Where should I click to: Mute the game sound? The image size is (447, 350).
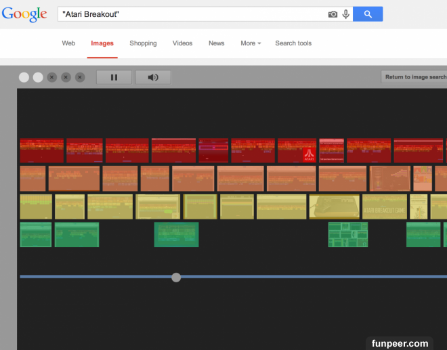click(x=153, y=77)
